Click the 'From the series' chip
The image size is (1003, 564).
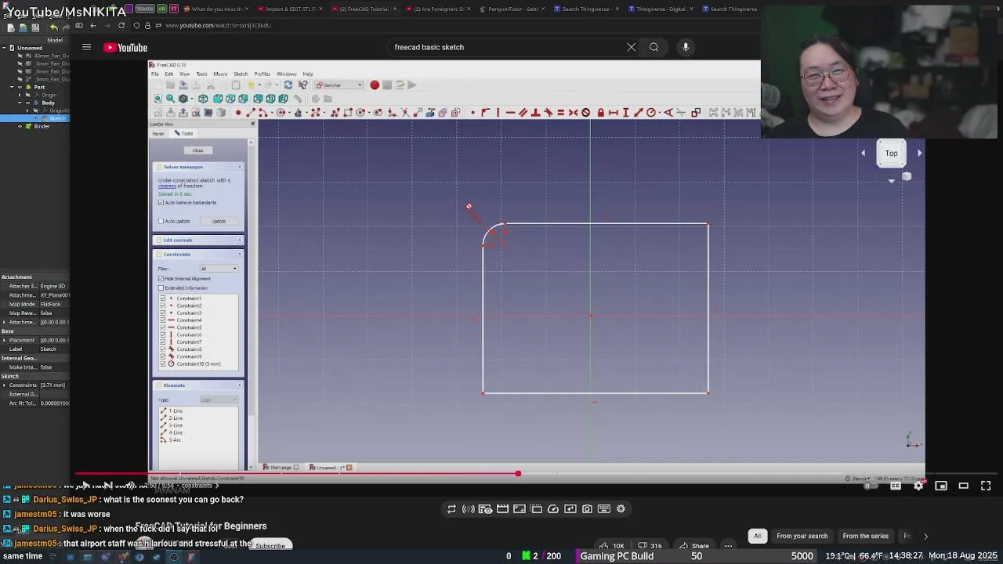[865, 537]
